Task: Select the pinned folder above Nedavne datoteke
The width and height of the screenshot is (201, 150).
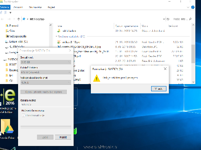Action: point(70,31)
